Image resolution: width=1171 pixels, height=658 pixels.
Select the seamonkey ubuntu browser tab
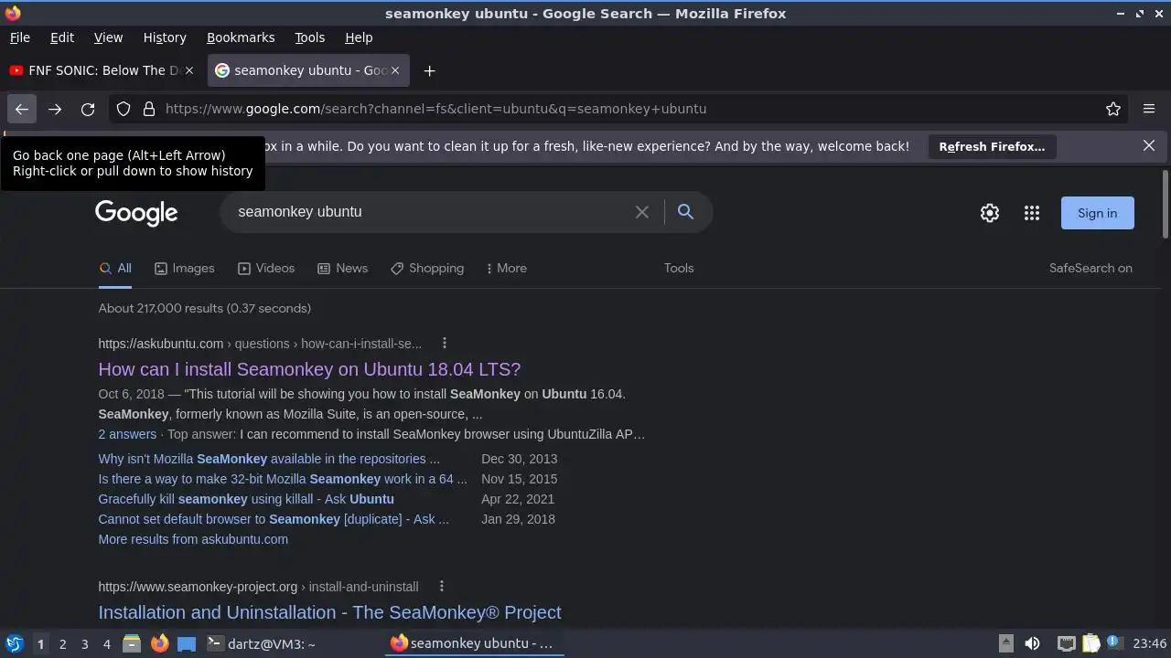(x=308, y=70)
